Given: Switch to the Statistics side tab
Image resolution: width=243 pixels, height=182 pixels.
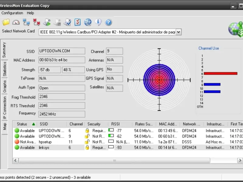Looking at the screenshot, I should point(5,69).
